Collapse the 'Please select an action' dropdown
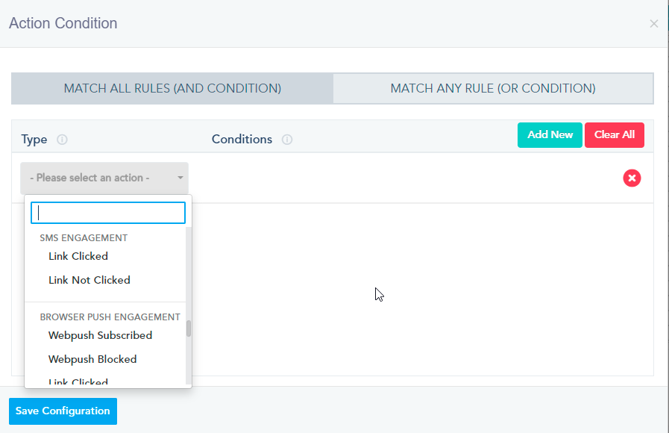 point(104,178)
